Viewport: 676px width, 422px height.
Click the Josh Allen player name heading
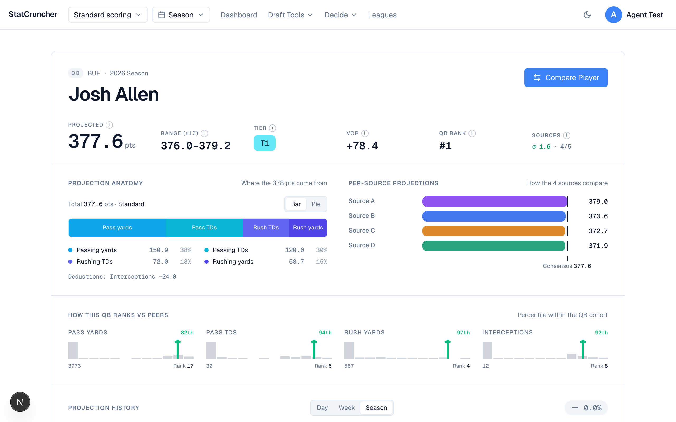pyautogui.click(x=114, y=94)
